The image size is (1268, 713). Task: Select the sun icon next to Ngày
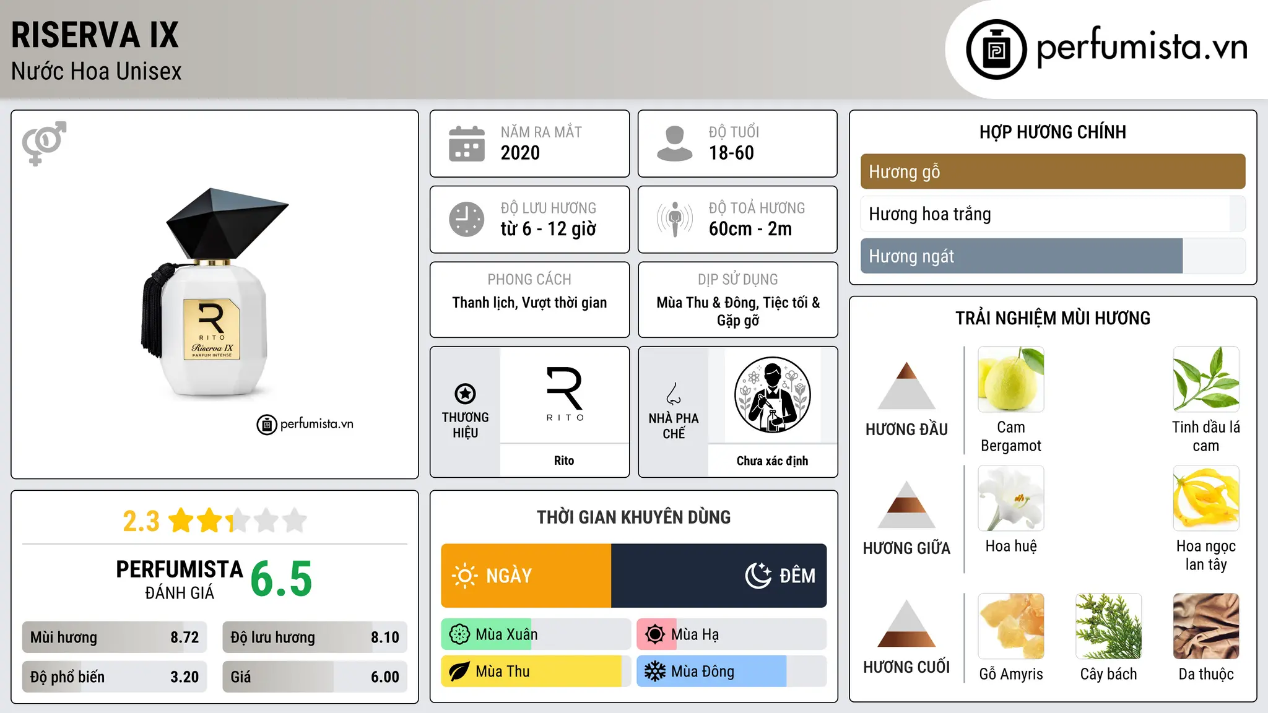point(464,576)
